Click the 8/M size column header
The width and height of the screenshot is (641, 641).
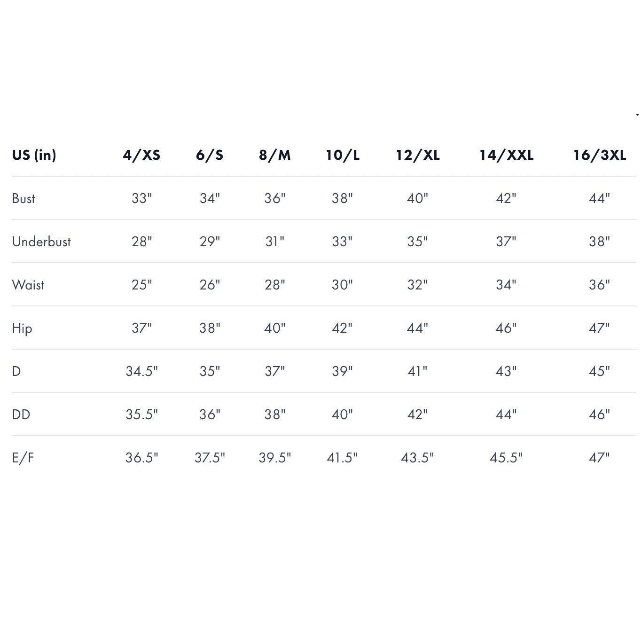275,155
